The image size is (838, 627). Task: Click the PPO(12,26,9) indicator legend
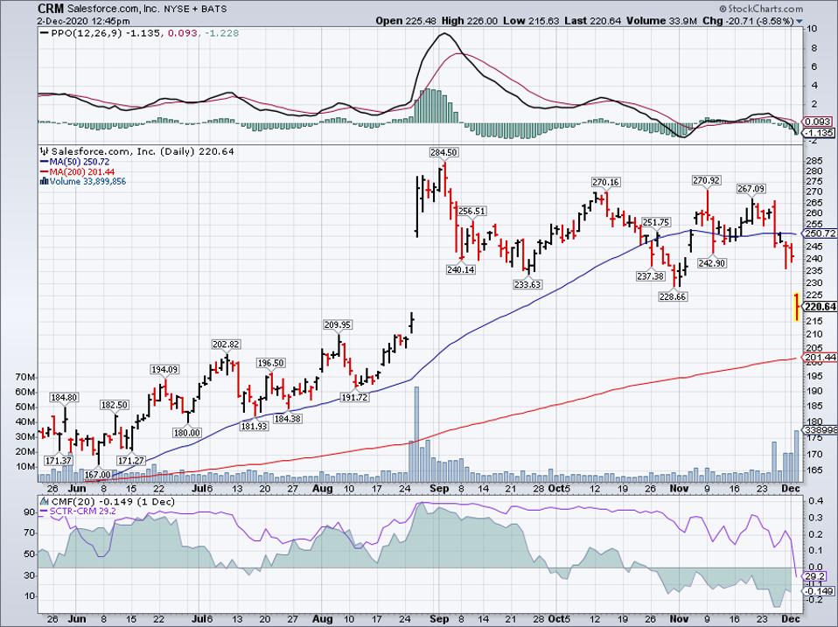[139, 33]
